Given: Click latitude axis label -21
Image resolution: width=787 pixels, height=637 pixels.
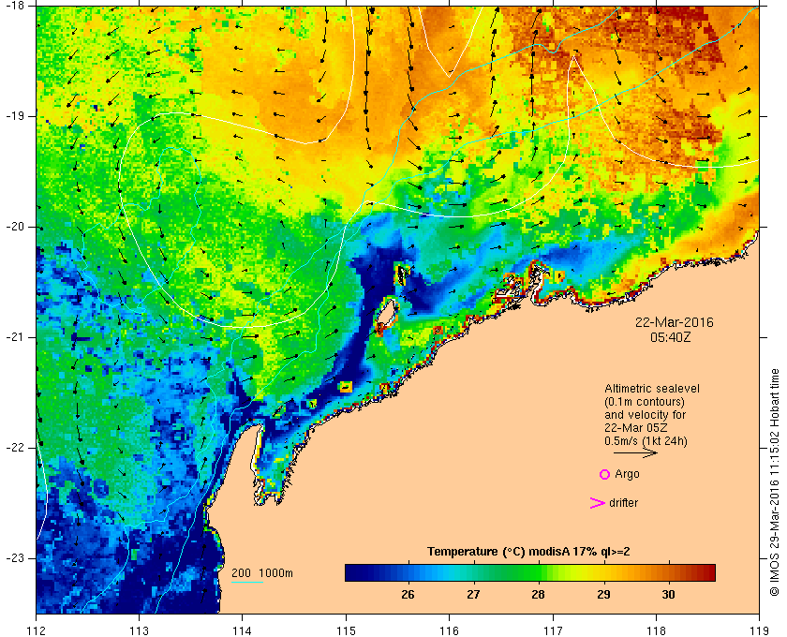Looking at the screenshot, I should (14, 337).
